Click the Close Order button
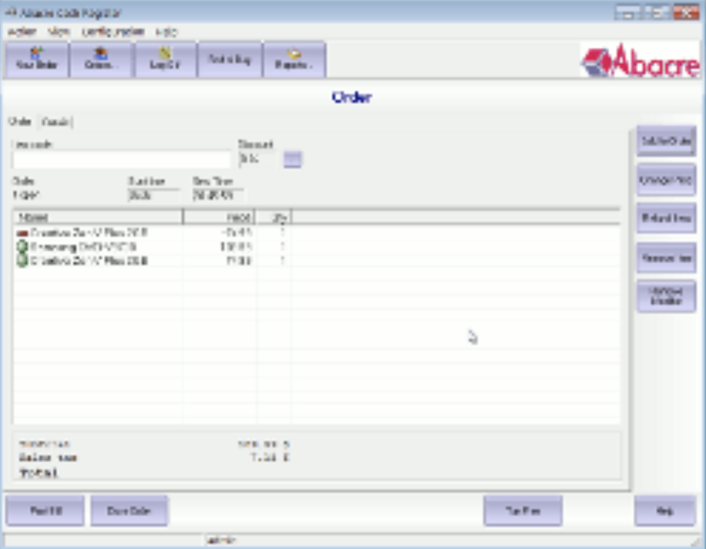Image resolution: width=706 pixels, height=549 pixels. coord(129,511)
